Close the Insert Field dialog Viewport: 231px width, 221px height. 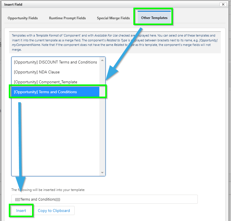tap(223, 5)
